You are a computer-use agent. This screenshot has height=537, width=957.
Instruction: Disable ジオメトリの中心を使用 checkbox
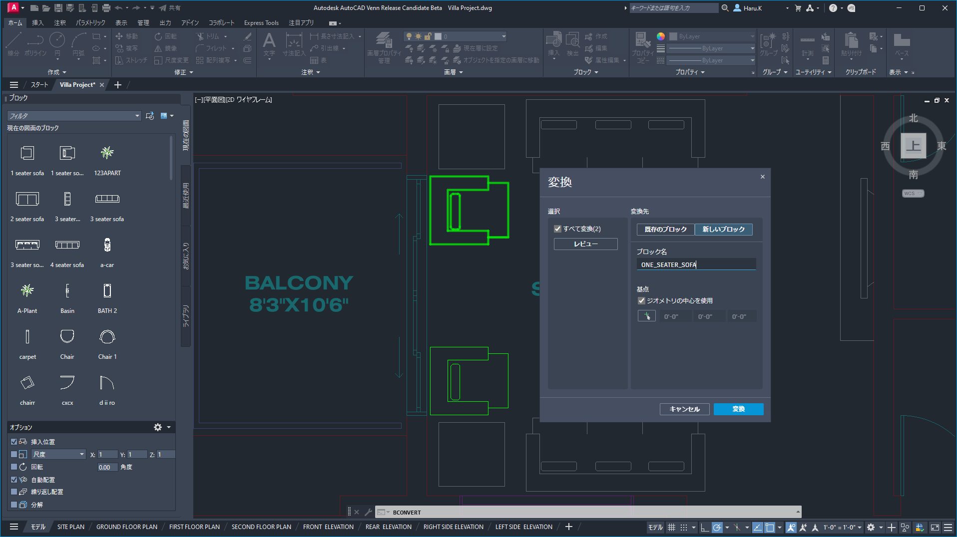(641, 300)
